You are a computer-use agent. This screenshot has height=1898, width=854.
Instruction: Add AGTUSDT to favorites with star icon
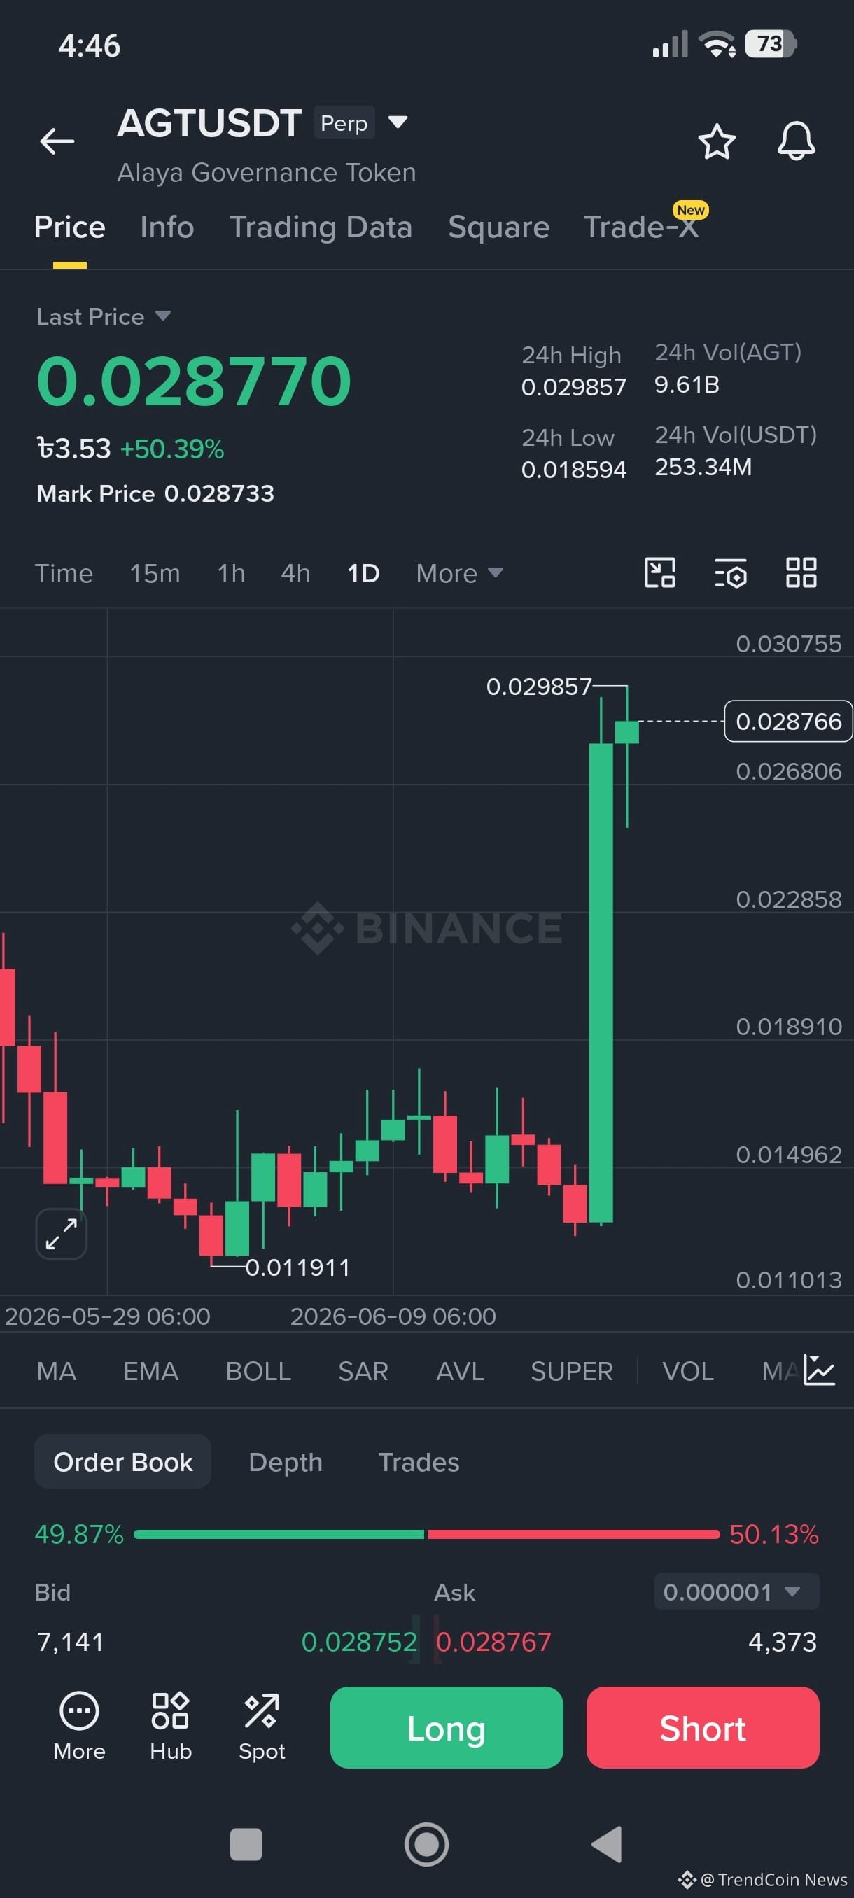(716, 141)
